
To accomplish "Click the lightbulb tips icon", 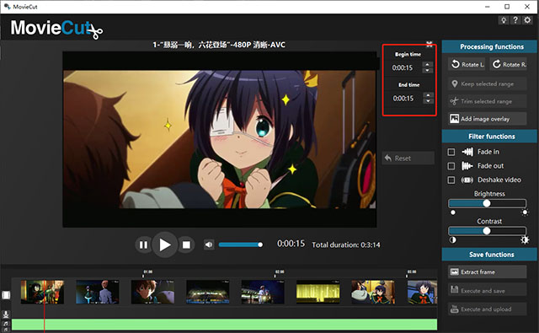I will pyautogui.click(x=504, y=20).
